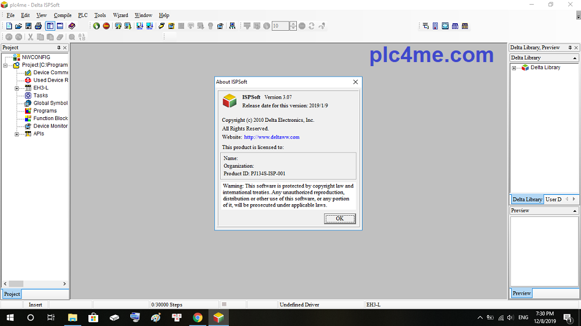Switch to the User D library tab
This screenshot has height=326, width=581.
pyautogui.click(x=553, y=200)
